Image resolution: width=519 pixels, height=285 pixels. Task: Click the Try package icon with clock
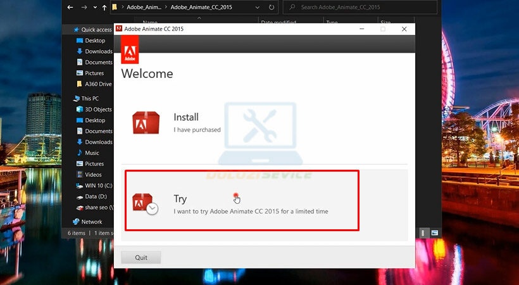[145, 204]
